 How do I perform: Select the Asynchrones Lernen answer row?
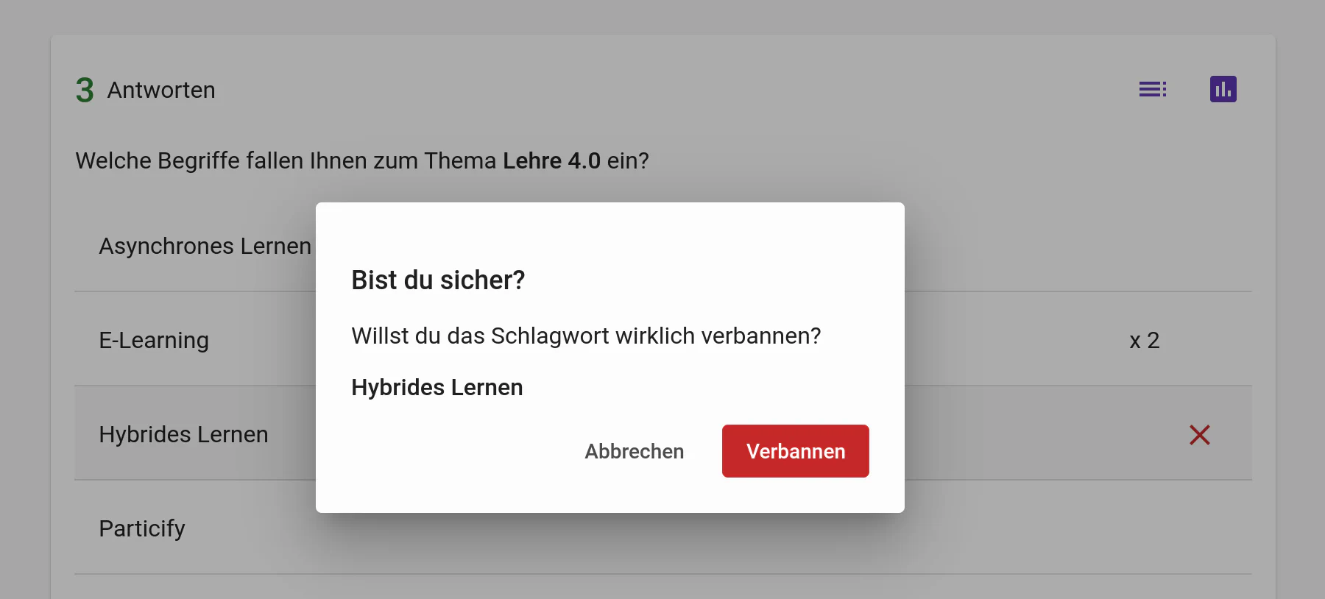pos(205,246)
